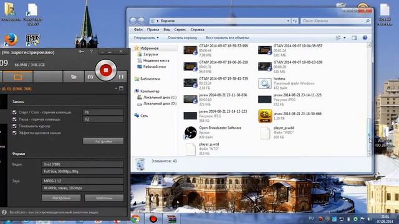Click Очистить корзину to empty bin
This screenshot has width=399, height=224.
point(182,37)
